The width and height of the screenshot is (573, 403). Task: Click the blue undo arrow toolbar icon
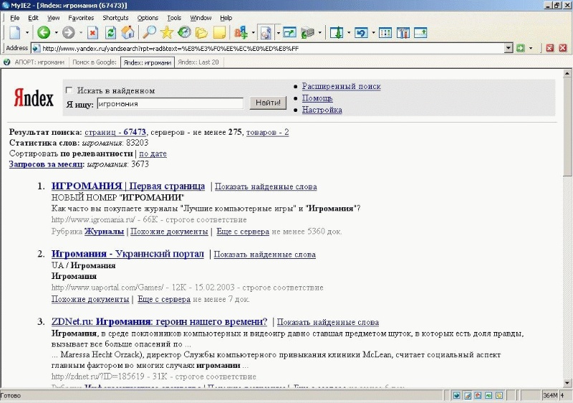(x=361, y=33)
